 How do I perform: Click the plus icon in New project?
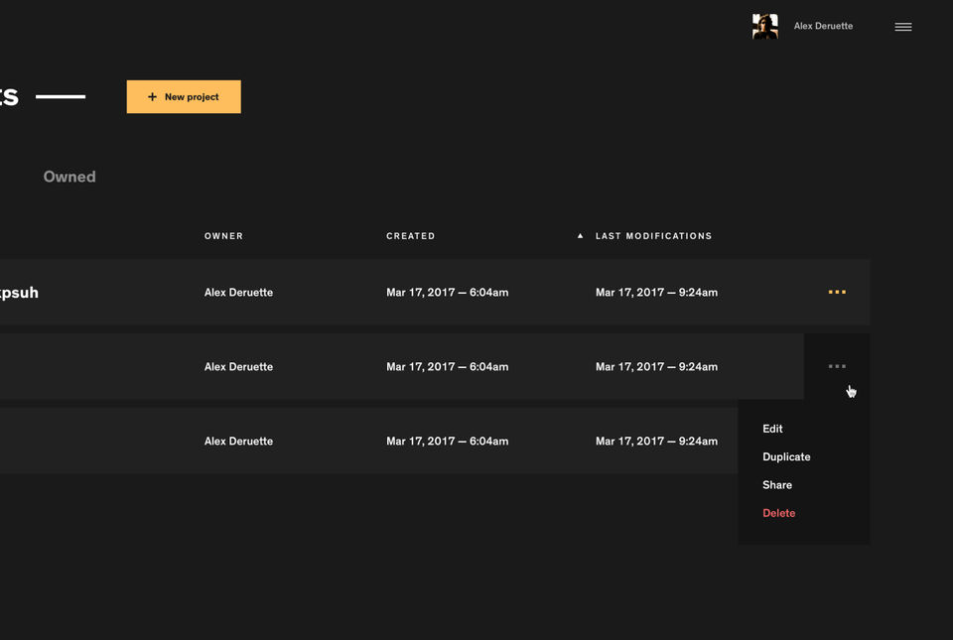click(152, 96)
